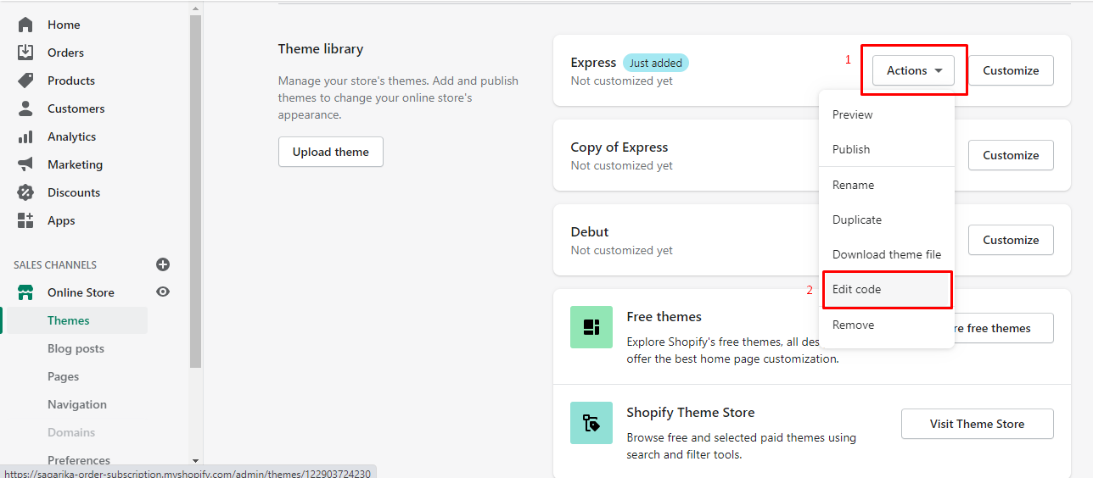Click the sidebar scrollbar thumb
The image size is (1093, 478).
[196, 191]
